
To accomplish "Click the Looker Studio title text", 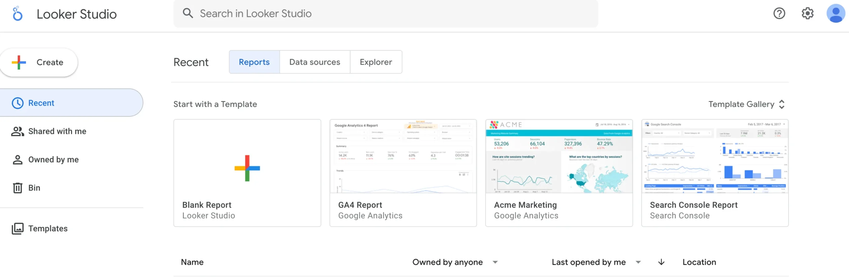I will point(77,14).
